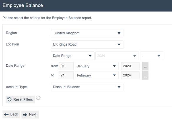The width and height of the screenshot is (172, 122).
Task: Click the to year field showing 2024
Action: pos(130,75)
